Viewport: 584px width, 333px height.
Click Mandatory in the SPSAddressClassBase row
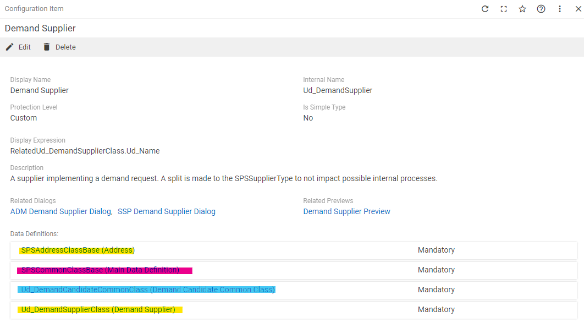click(x=436, y=250)
